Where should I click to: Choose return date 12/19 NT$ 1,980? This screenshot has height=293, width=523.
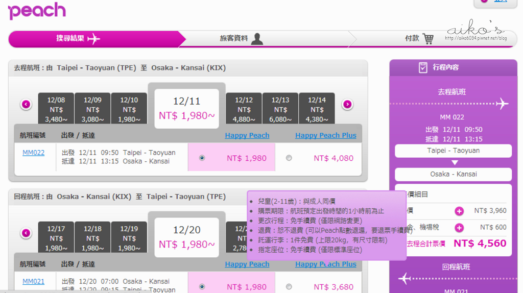129,237
